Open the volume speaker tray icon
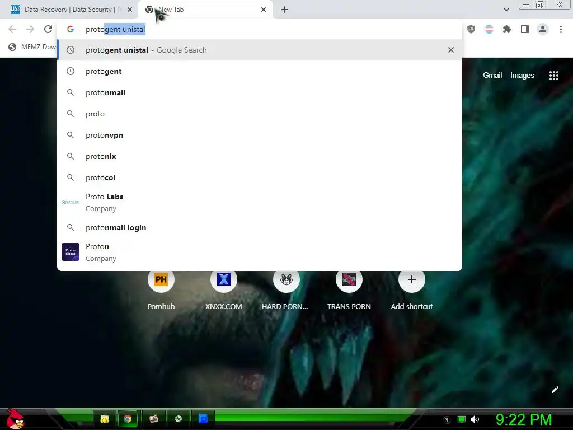This screenshot has width=573, height=430. tap(475, 419)
